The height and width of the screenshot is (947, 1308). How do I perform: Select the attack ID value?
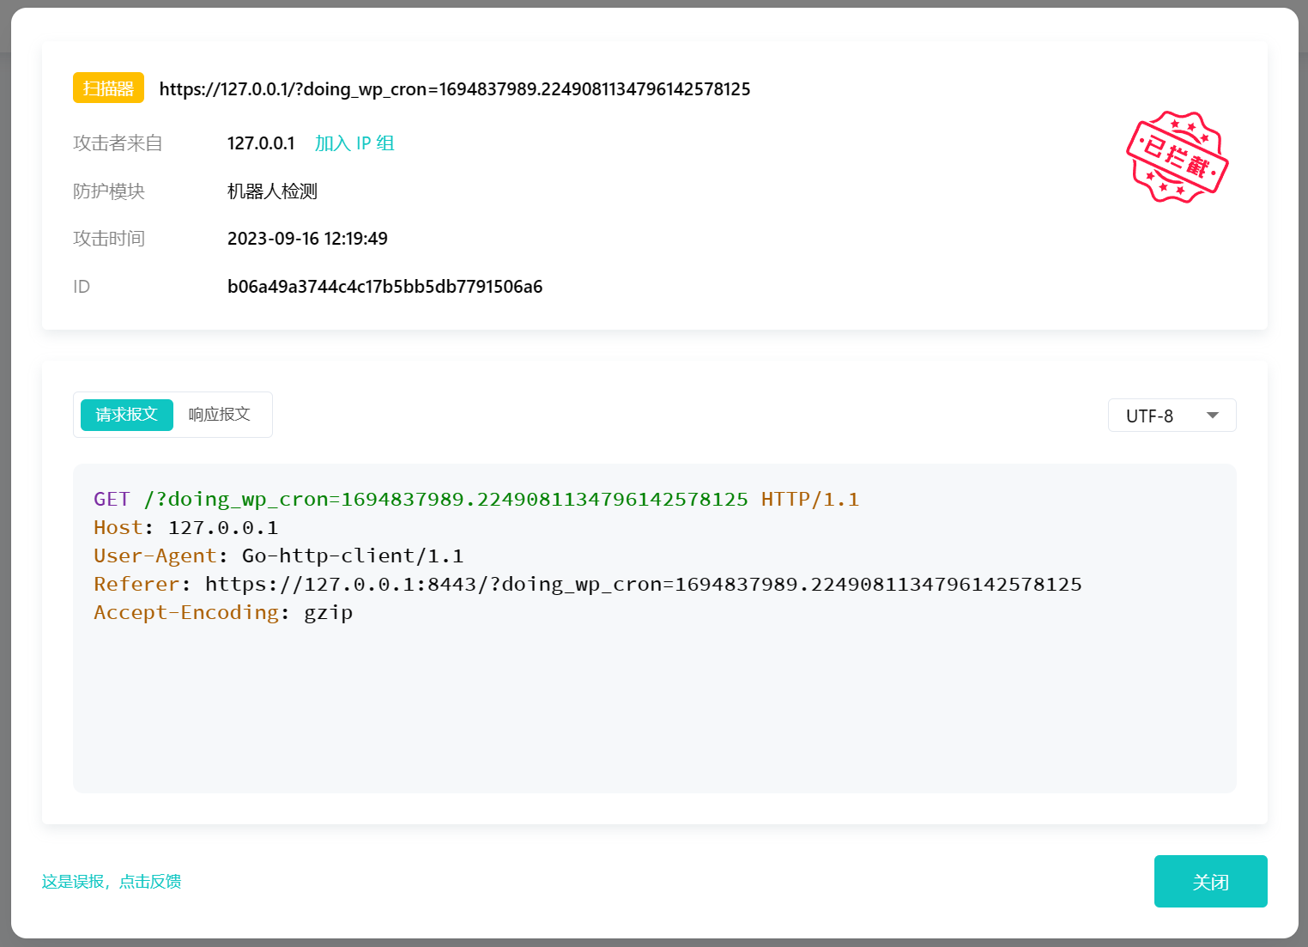(385, 286)
